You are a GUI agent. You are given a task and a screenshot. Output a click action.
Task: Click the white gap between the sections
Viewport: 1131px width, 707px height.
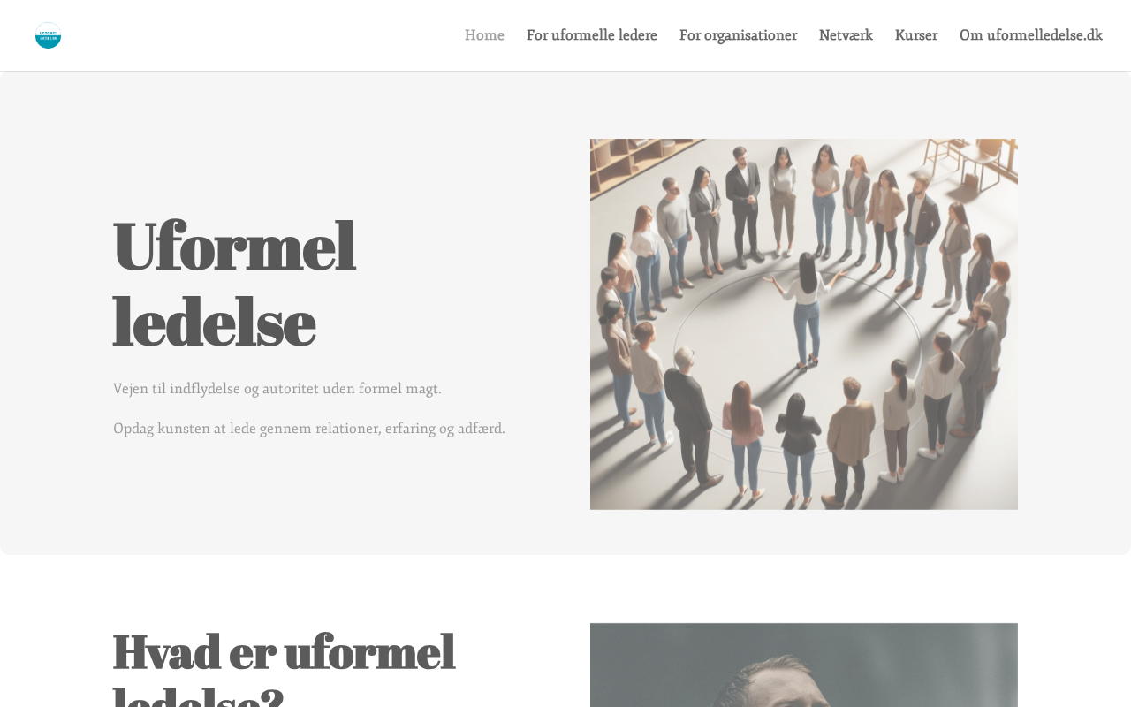pyautogui.click(x=565, y=588)
